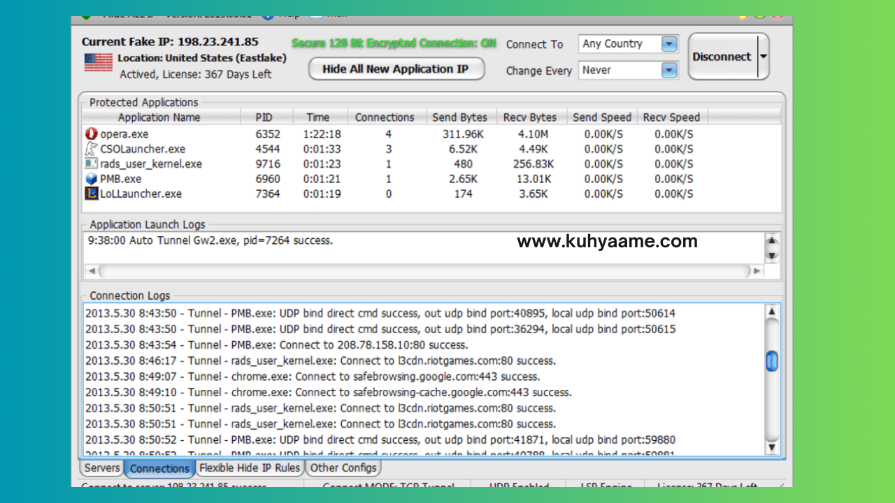The image size is (895, 503).
Task: Click the Launch Logs horizontal scroll right arrow
Action: coord(756,271)
